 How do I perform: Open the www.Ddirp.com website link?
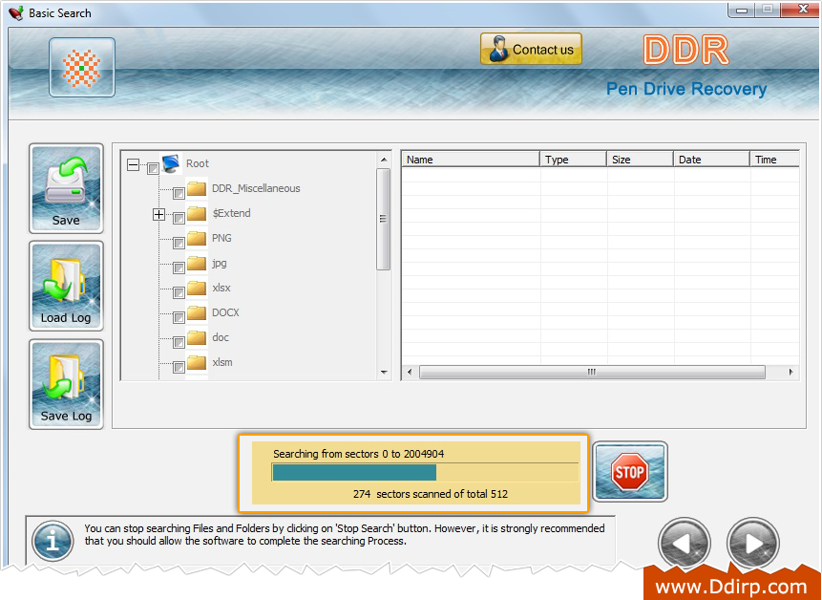[729, 584]
